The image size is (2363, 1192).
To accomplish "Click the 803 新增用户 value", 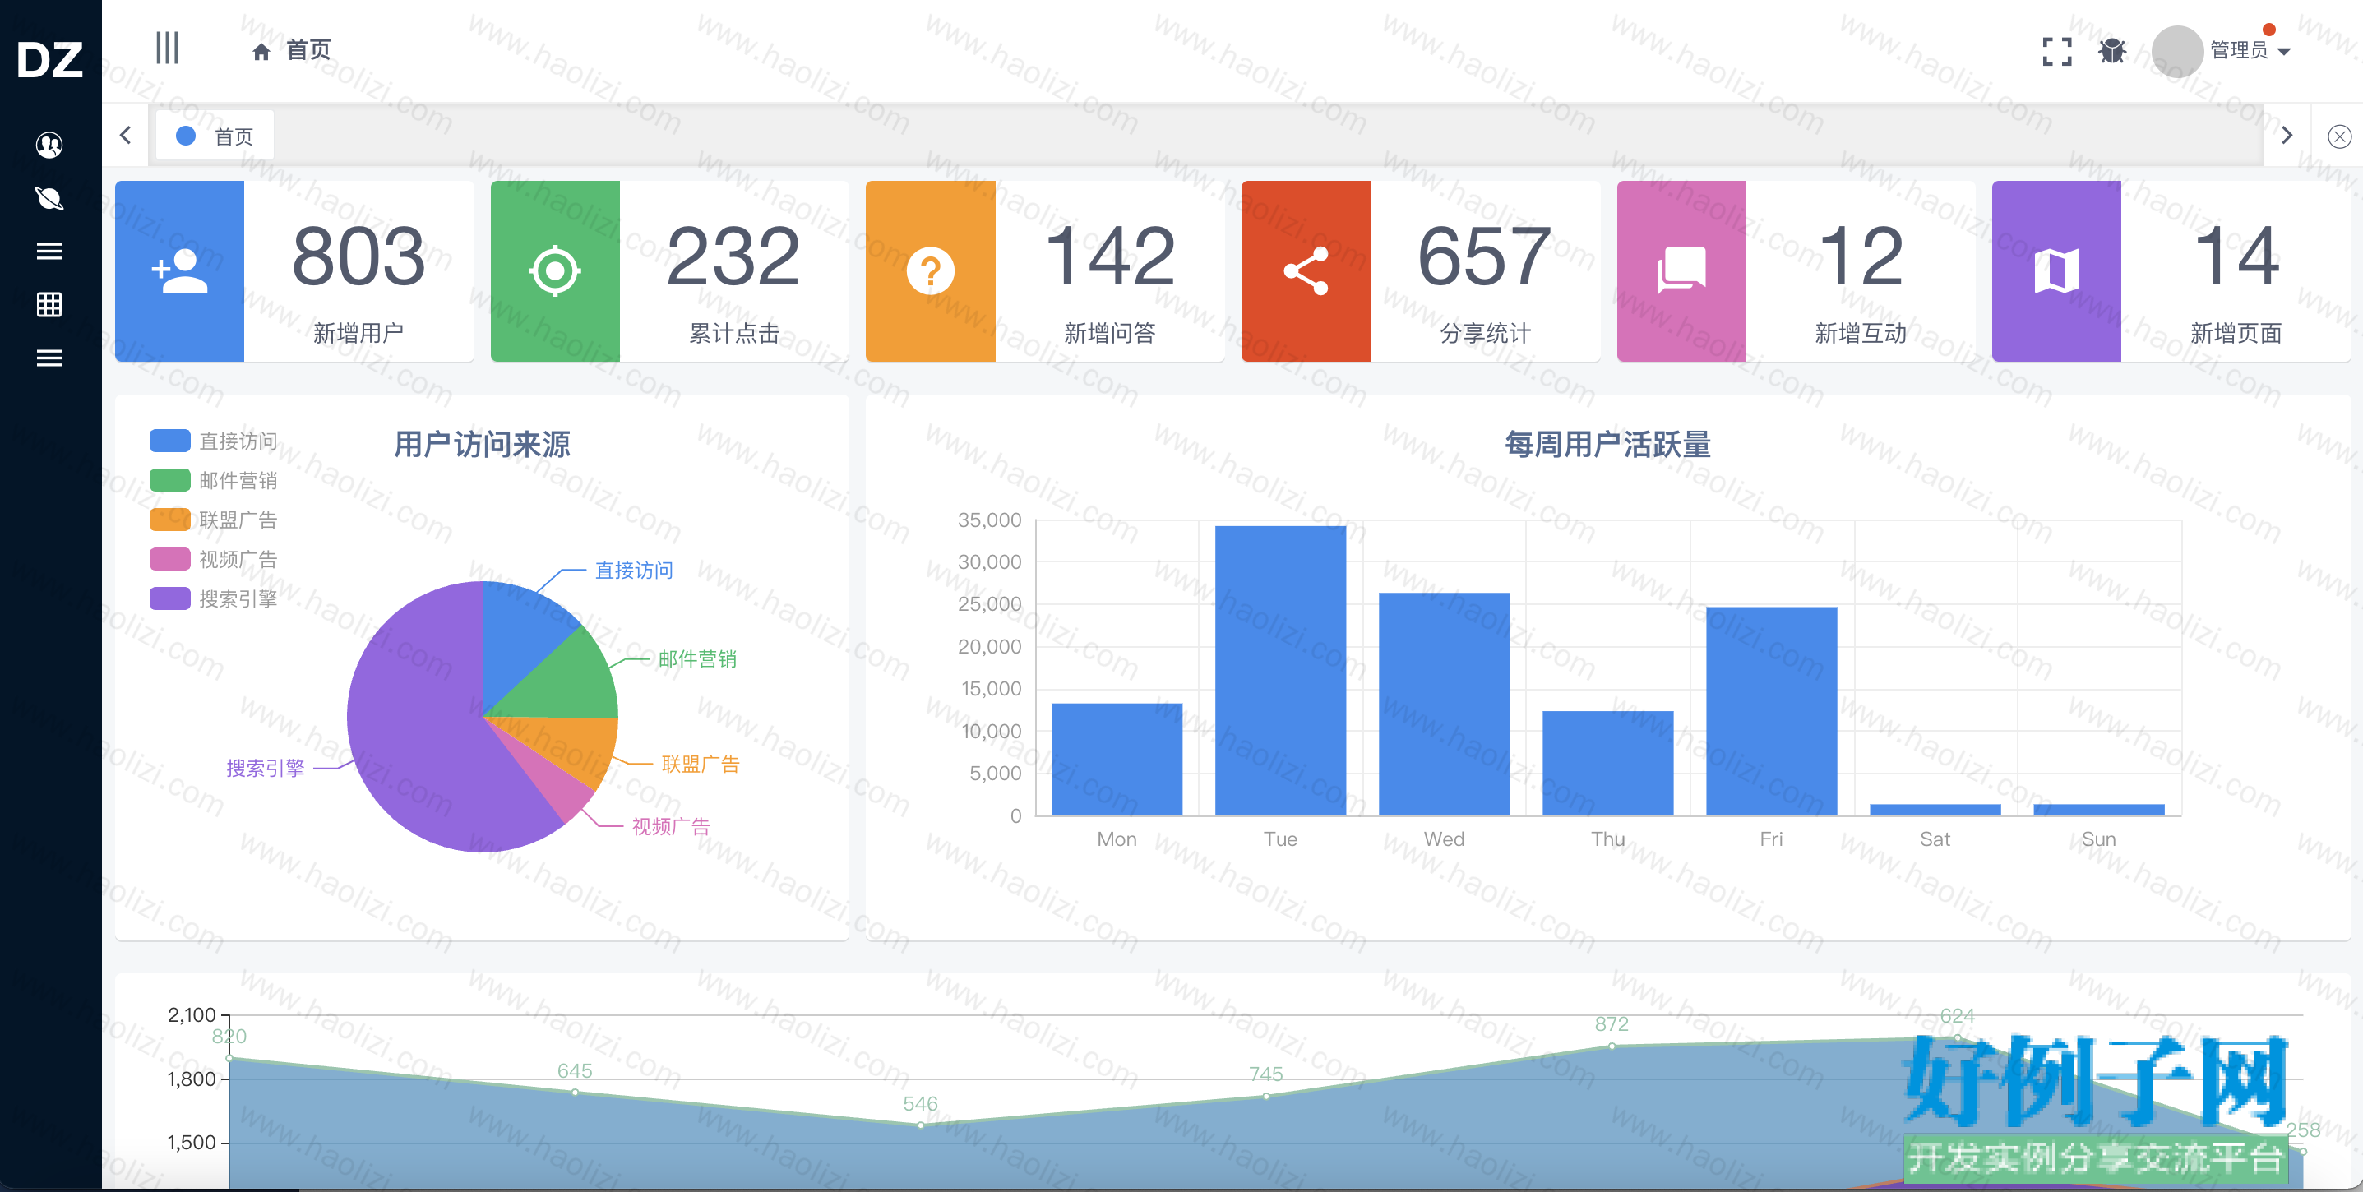I will (358, 256).
